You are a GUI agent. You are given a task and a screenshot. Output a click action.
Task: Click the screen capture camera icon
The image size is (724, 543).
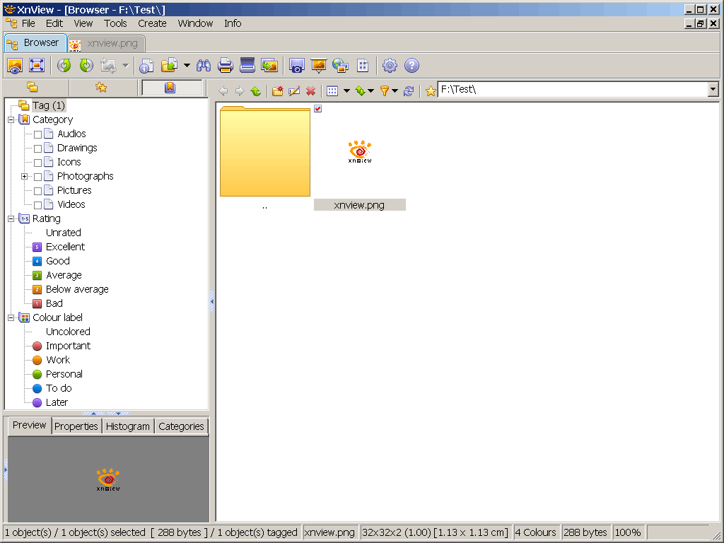pos(297,66)
